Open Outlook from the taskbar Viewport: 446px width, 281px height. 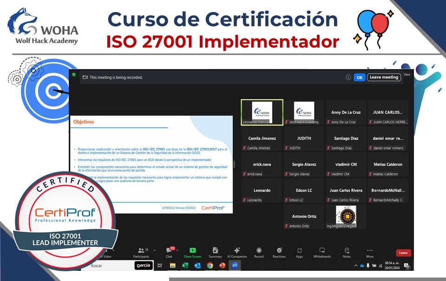198,266
